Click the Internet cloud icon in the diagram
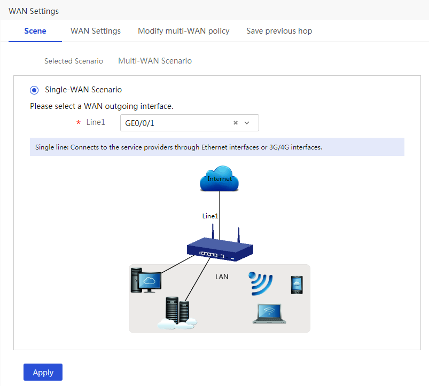 220,178
